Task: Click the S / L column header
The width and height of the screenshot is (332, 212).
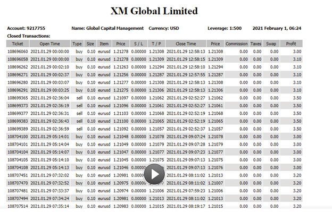Action: point(138,44)
